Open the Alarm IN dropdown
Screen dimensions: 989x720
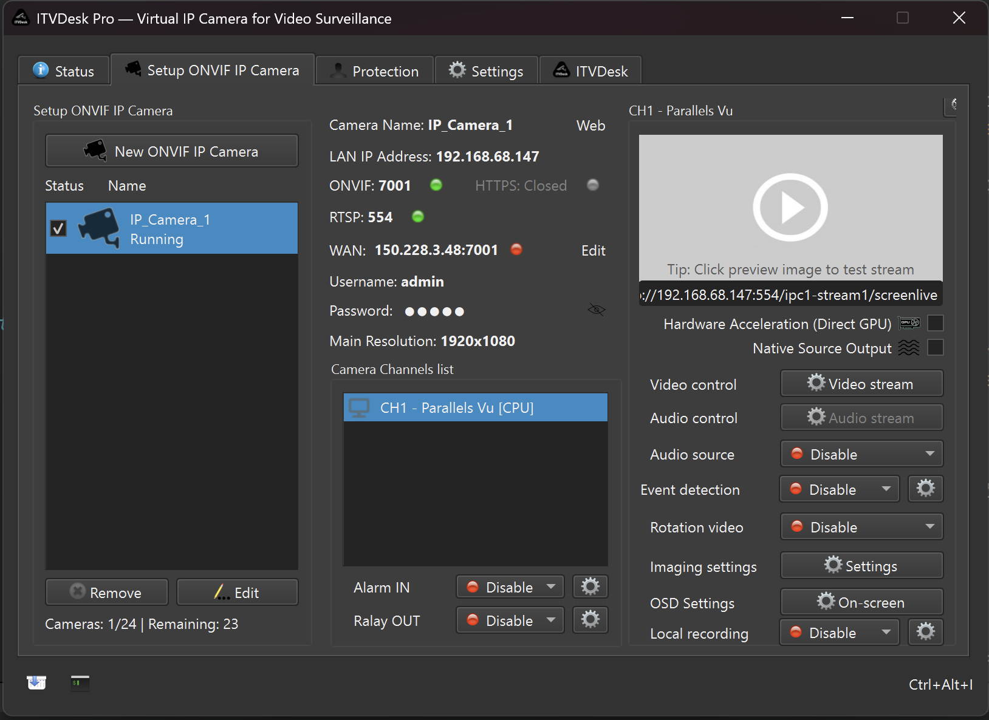click(510, 587)
